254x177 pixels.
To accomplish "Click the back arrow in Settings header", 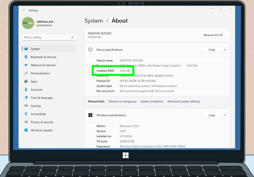I will click(23, 10).
